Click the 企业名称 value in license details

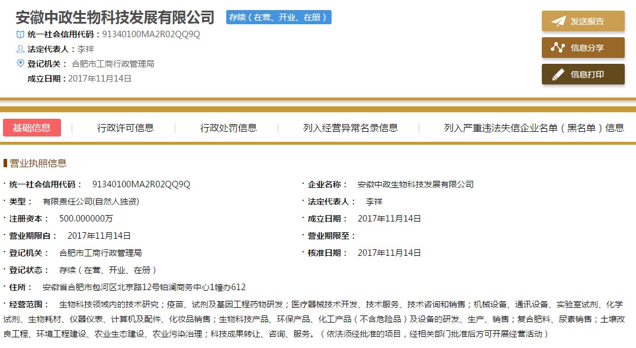(x=415, y=184)
